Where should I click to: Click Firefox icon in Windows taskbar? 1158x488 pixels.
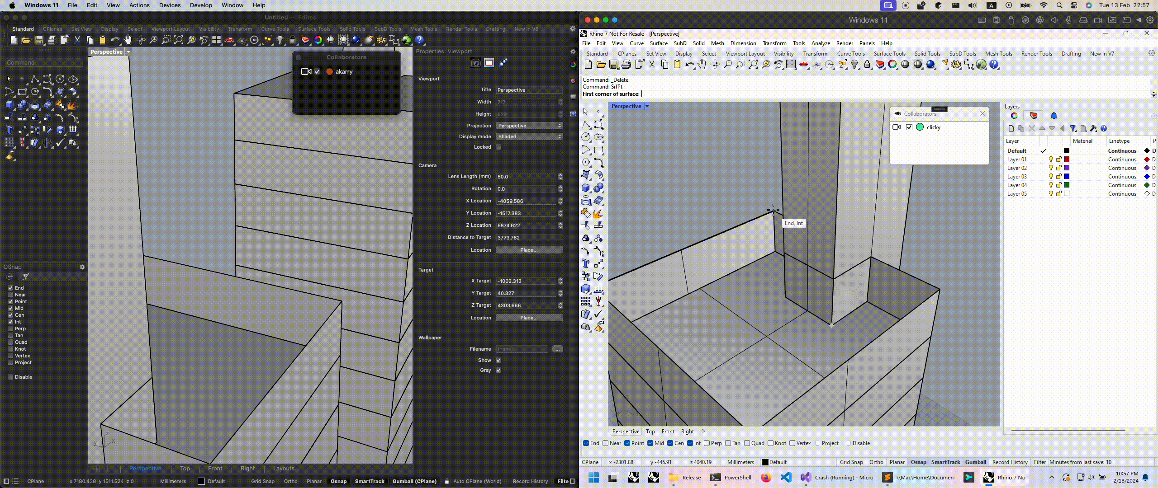pyautogui.click(x=766, y=478)
